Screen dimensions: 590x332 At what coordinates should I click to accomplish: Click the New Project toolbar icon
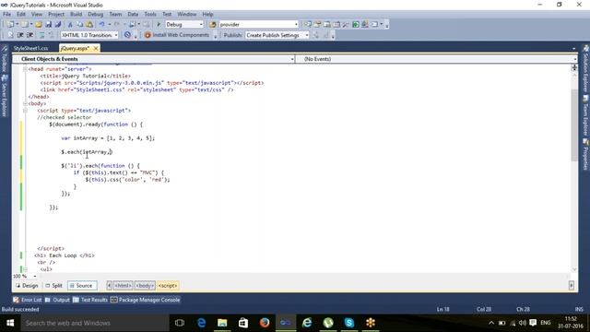coord(10,25)
